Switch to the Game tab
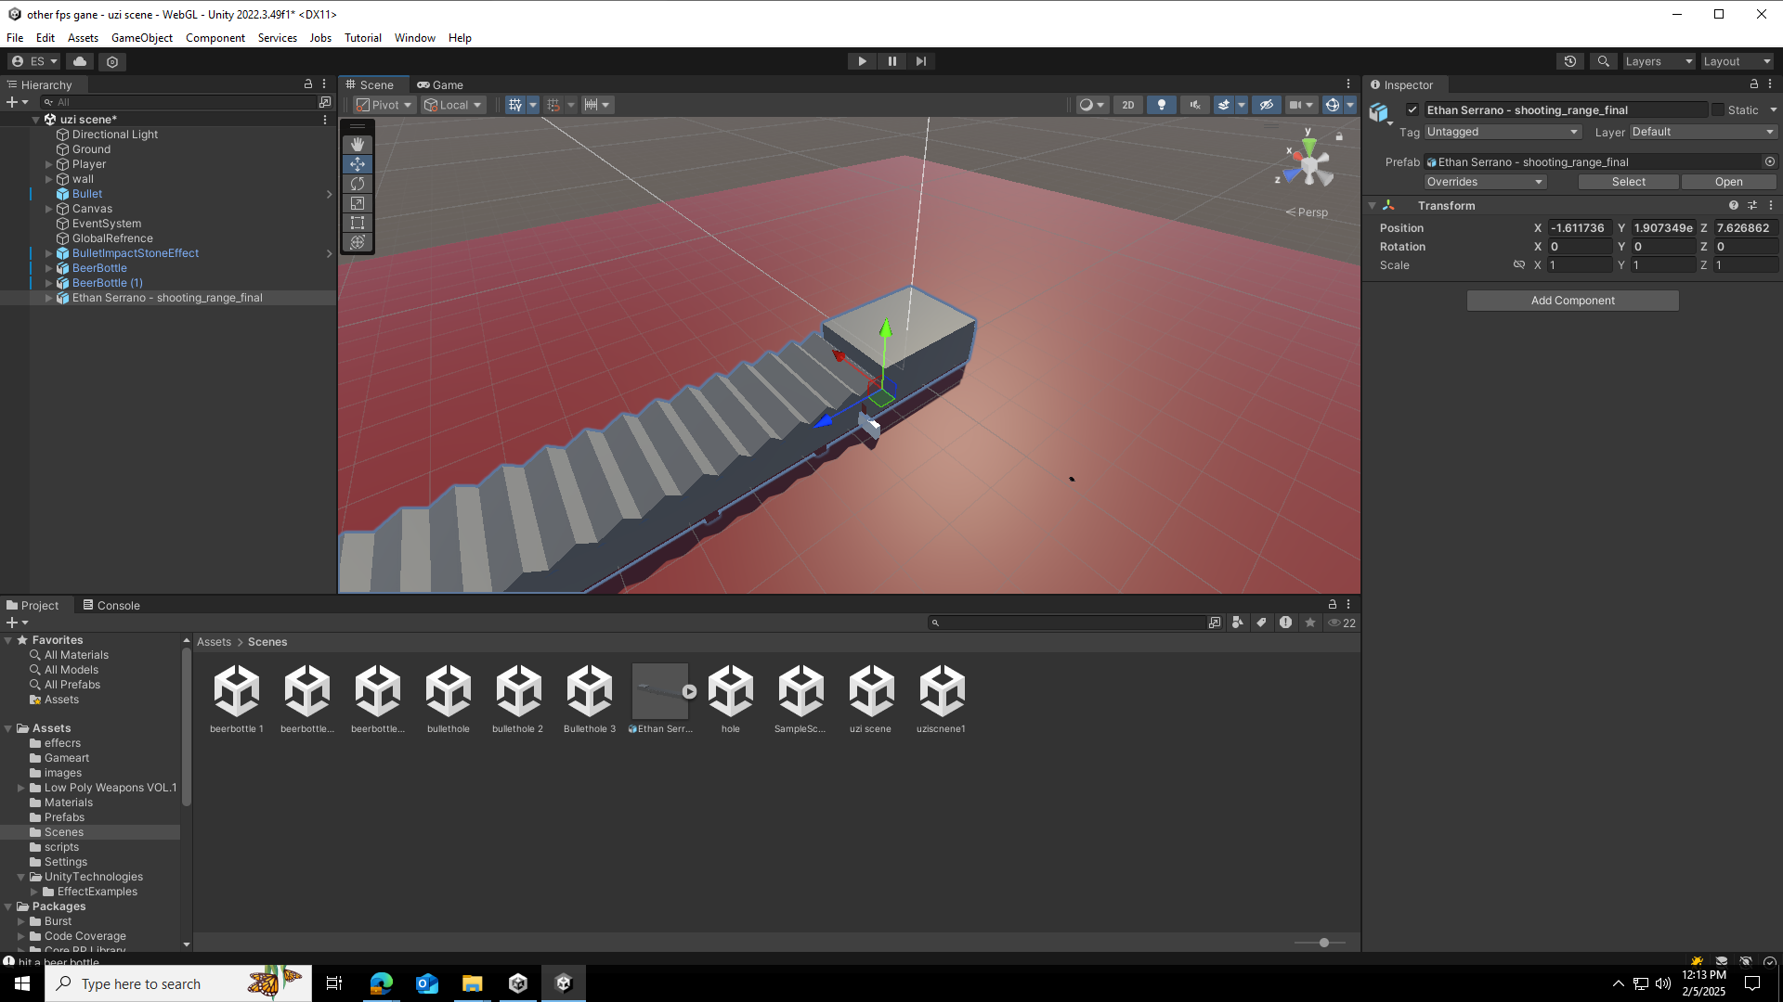 click(440, 84)
